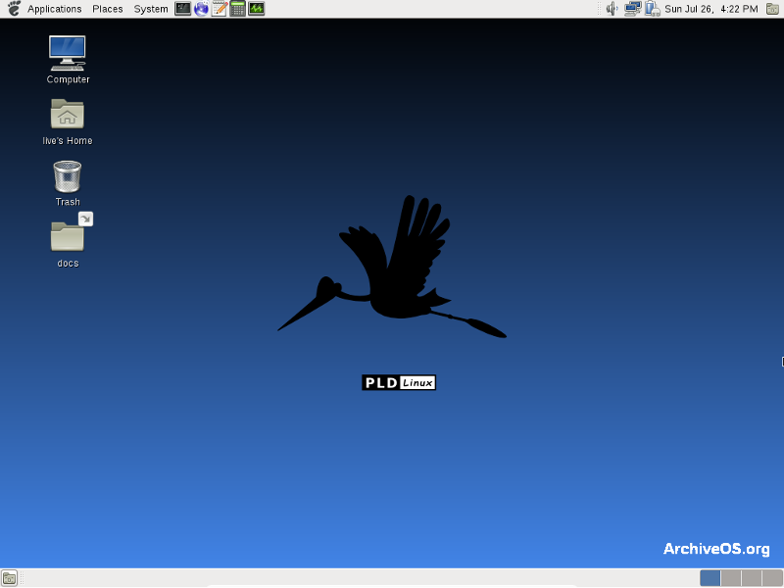784x588 pixels.
Task: Click the battery power status icon
Action: pyautogui.click(x=652, y=9)
